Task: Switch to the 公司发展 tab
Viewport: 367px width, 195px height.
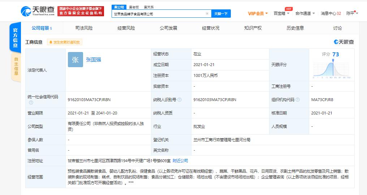Action: coord(169,28)
